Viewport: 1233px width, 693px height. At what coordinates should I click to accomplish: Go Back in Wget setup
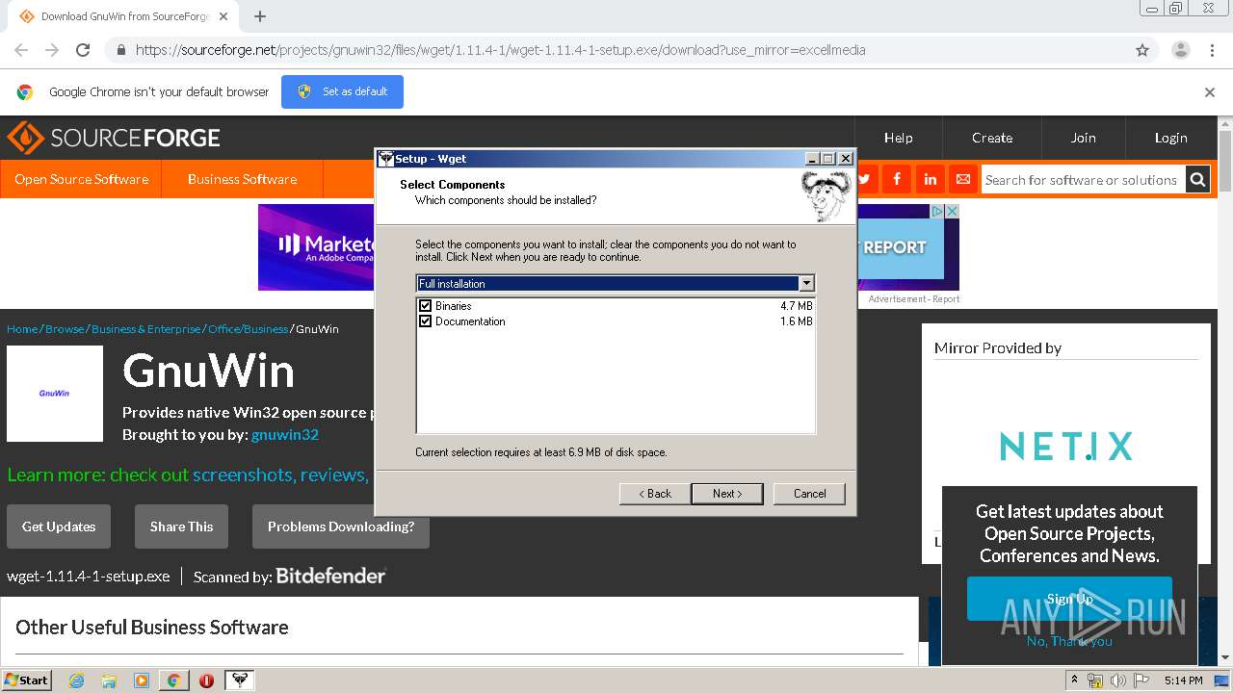point(655,494)
